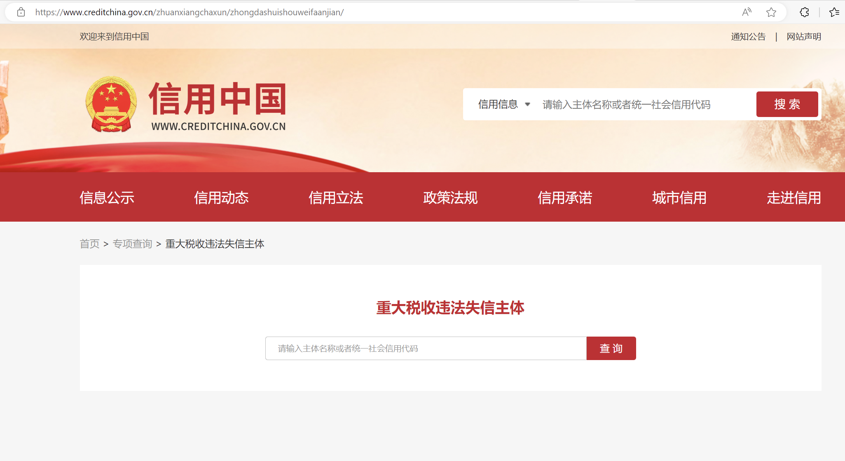Image resolution: width=845 pixels, height=461 pixels.
Task: Click the 首页 breadcrumb link
Action: [x=89, y=244]
